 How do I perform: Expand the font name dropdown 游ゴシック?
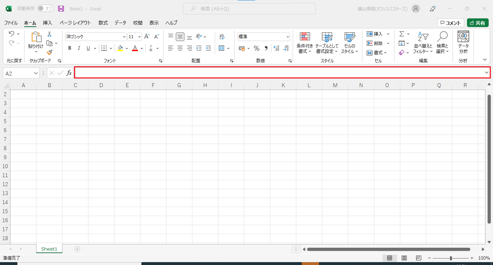point(124,37)
